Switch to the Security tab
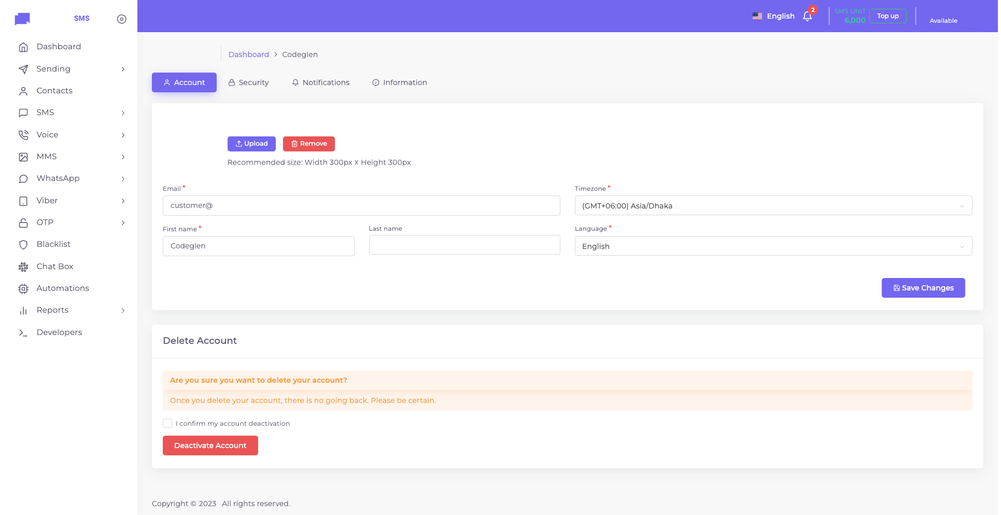Viewport: 1001px width, 515px height. coord(249,82)
